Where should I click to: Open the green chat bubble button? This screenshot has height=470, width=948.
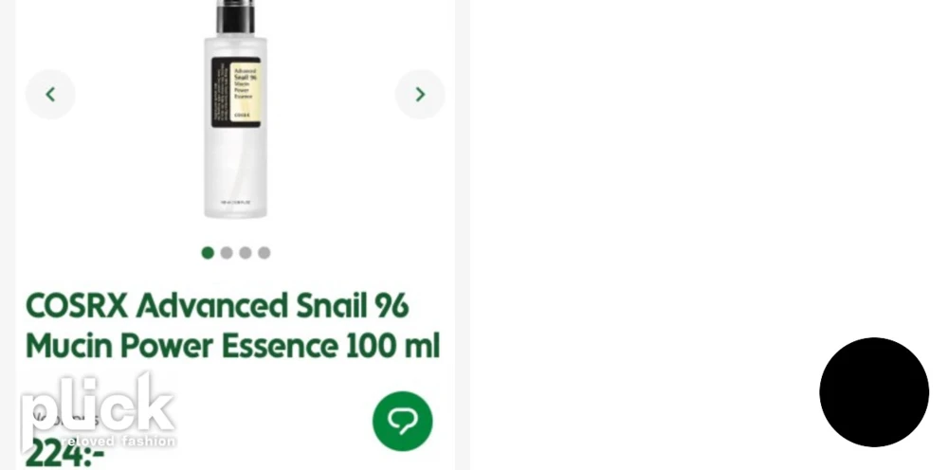403,421
